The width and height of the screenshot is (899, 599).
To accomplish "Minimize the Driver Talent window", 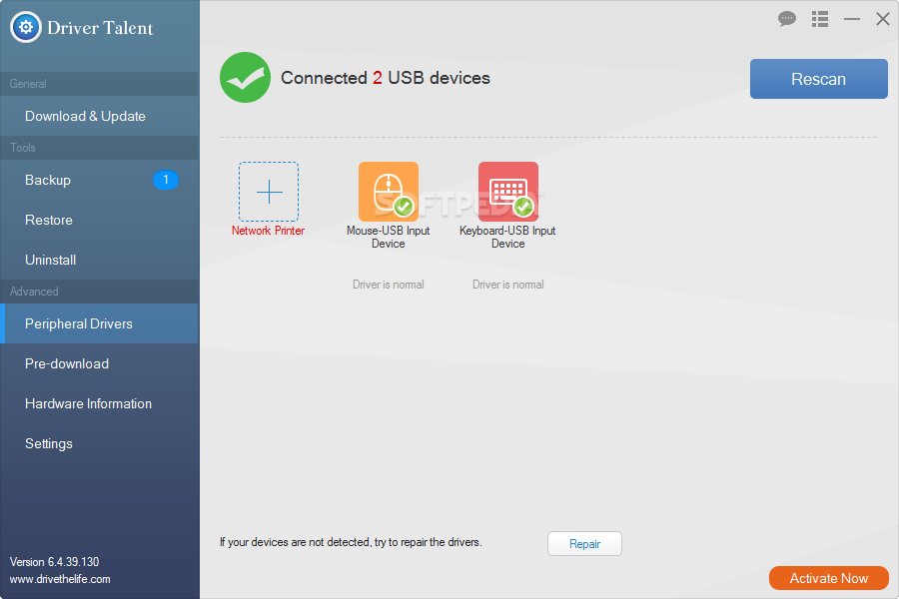I will coord(852,19).
